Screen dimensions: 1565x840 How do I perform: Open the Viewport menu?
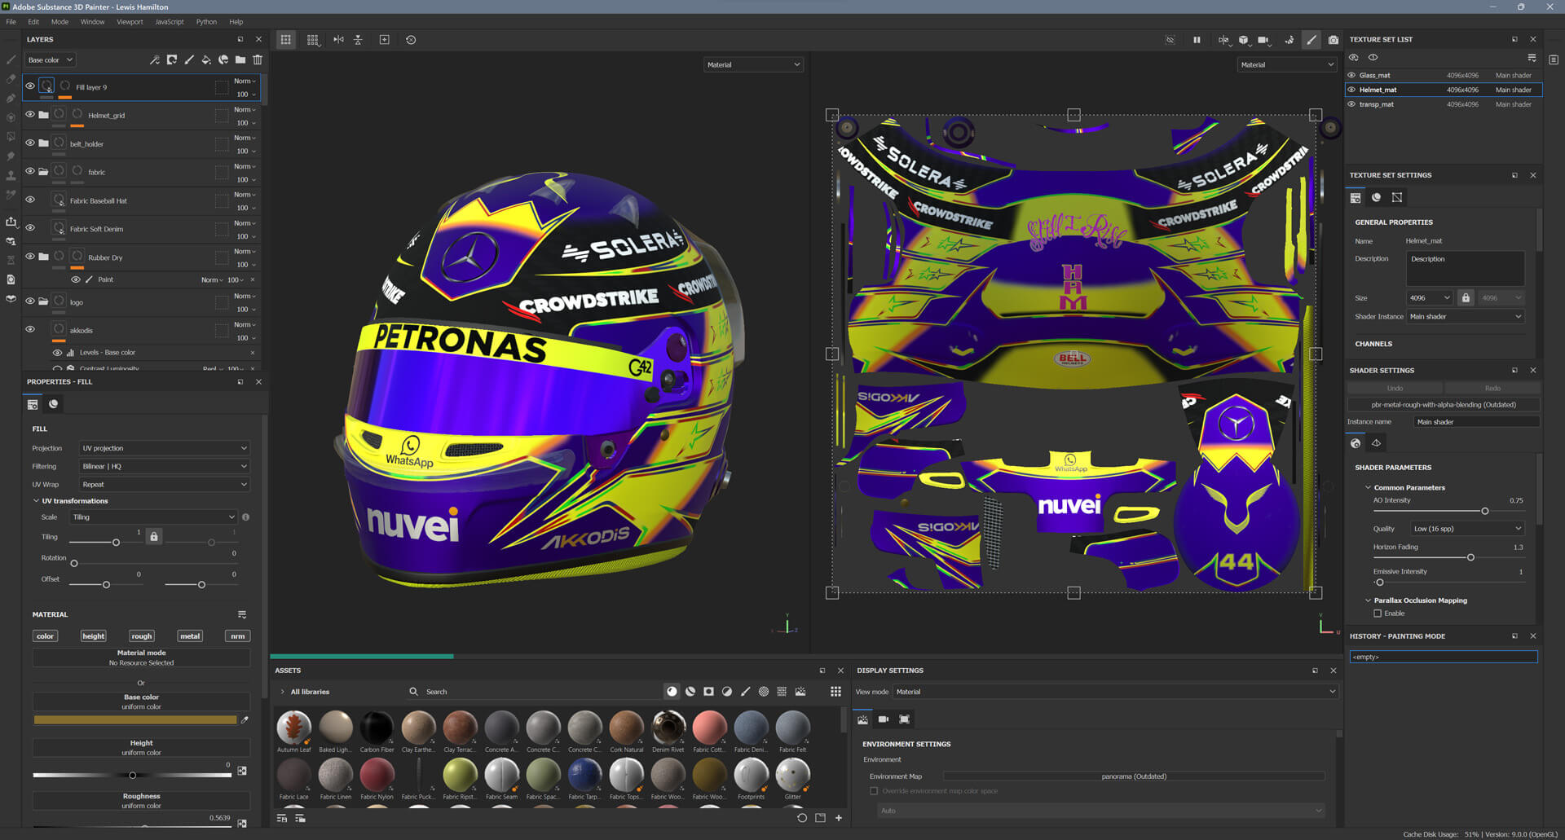(130, 22)
